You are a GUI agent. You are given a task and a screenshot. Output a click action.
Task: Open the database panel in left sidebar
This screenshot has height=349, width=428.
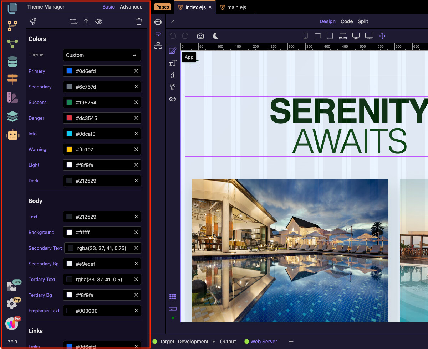coord(12,62)
